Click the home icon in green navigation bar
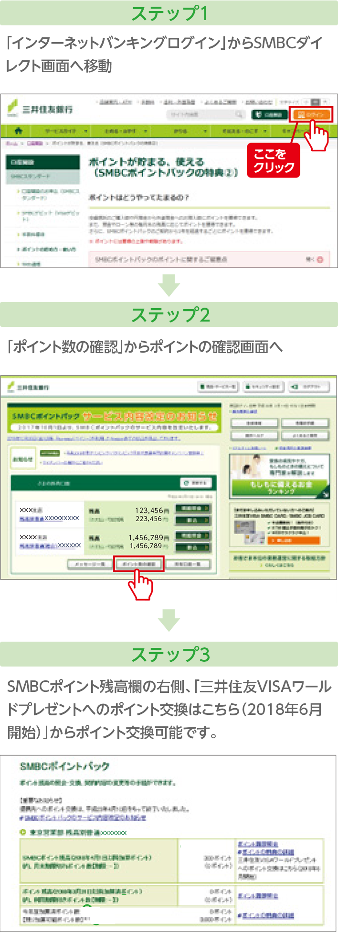 pyautogui.click(x=19, y=131)
